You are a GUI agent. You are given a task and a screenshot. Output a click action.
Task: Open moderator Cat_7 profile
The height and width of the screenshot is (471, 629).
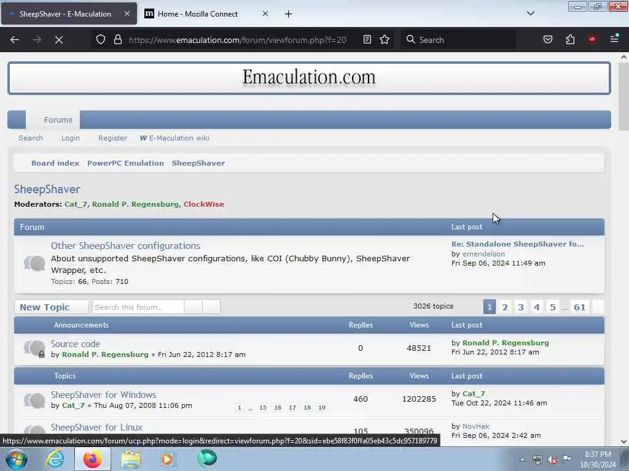(76, 204)
